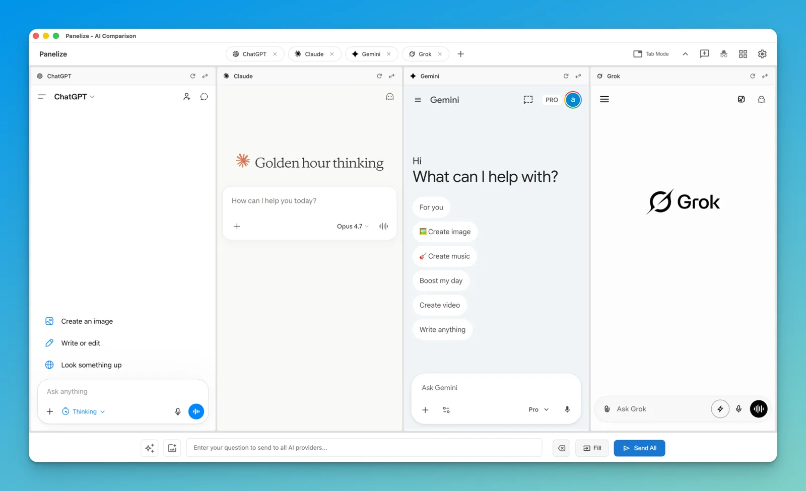Image resolution: width=806 pixels, height=491 pixels.
Task: Select the Grok tab
Action: 425,54
